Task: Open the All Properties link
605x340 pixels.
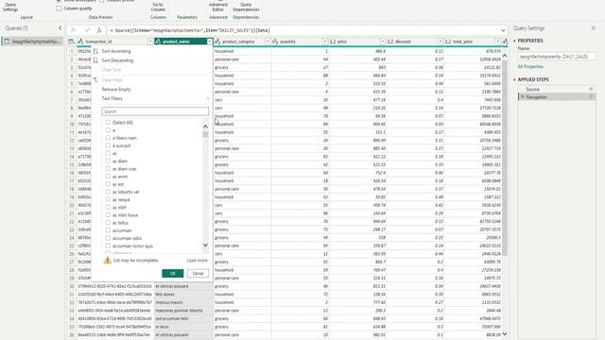Action: (x=530, y=67)
